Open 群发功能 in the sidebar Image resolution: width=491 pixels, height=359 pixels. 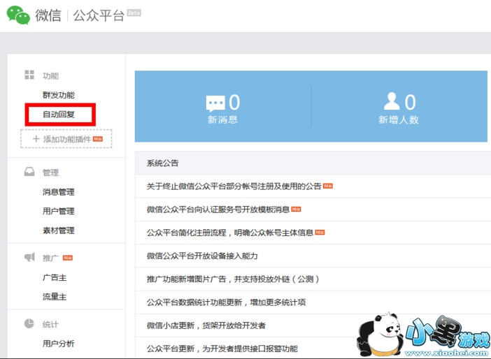pos(59,95)
